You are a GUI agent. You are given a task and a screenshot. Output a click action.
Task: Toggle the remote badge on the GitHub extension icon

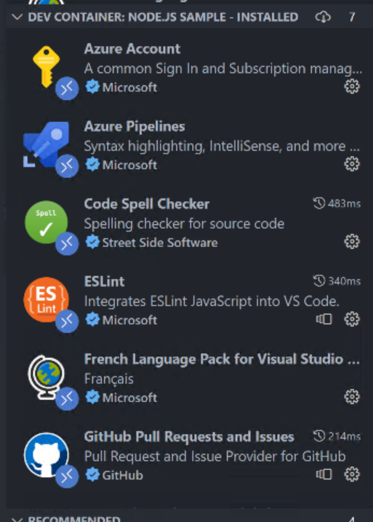(x=67, y=476)
